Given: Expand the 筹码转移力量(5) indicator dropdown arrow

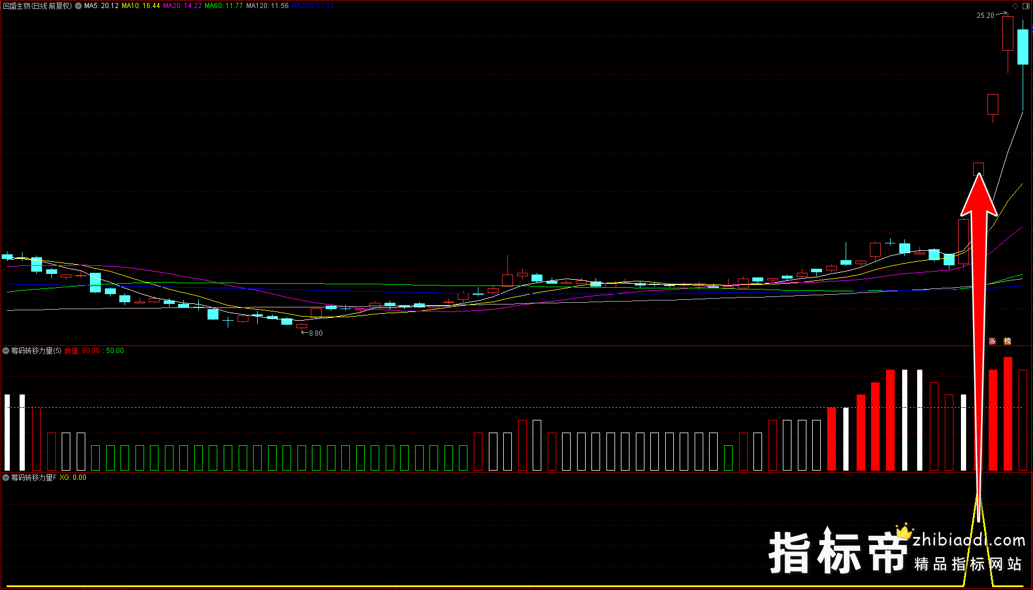Looking at the screenshot, I should pos(6,351).
